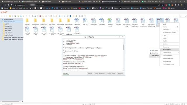Select the softaculous folder icon in file grid
This screenshot has height=105, width=187.
[x=44, y=21]
